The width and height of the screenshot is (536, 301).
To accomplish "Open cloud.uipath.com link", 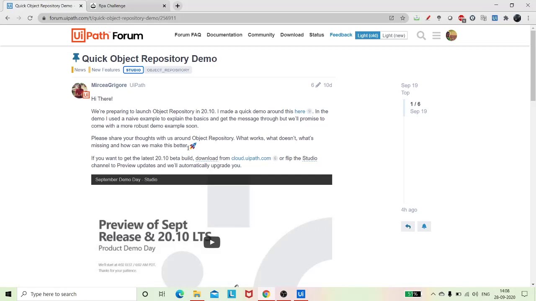I will click(251, 158).
